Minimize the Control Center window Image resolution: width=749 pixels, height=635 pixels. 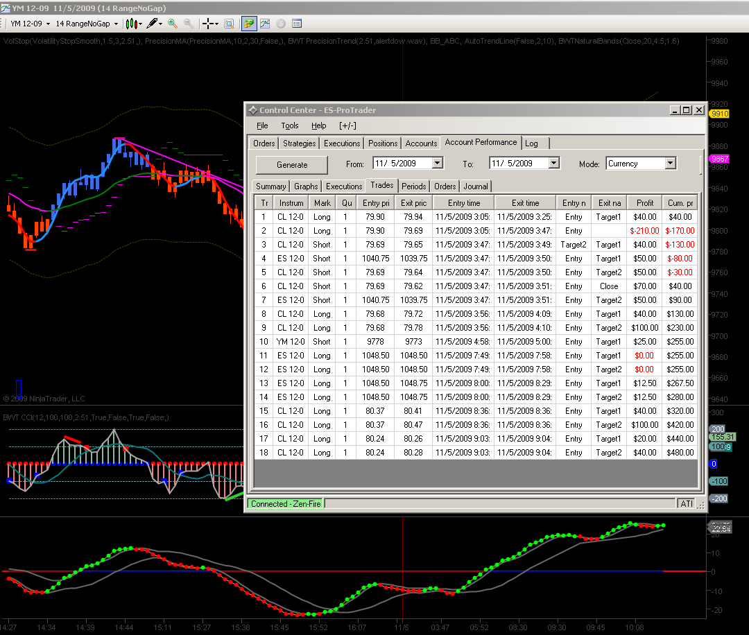(x=675, y=110)
